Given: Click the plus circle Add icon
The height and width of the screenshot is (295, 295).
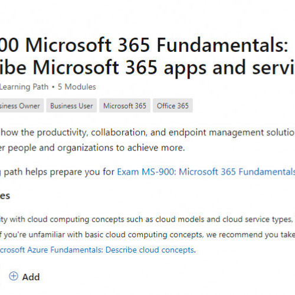Looking at the screenshot, I should (14, 276).
